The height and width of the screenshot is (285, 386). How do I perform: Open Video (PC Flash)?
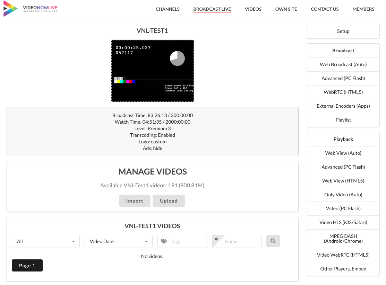pyautogui.click(x=343, y=208)
